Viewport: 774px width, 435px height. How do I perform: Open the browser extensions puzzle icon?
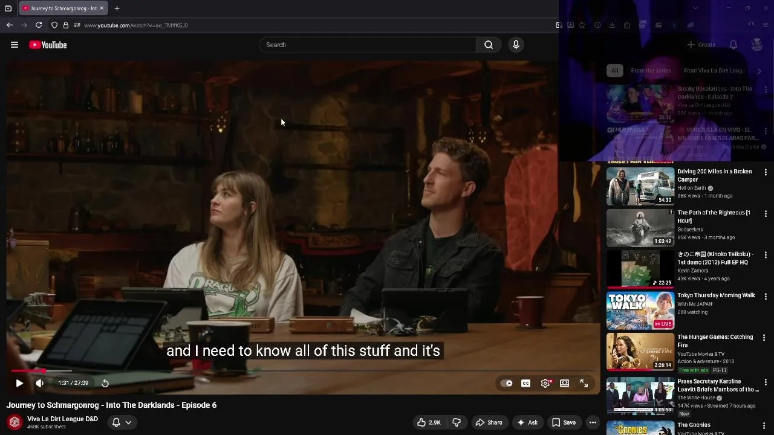(x=626, y=25)
